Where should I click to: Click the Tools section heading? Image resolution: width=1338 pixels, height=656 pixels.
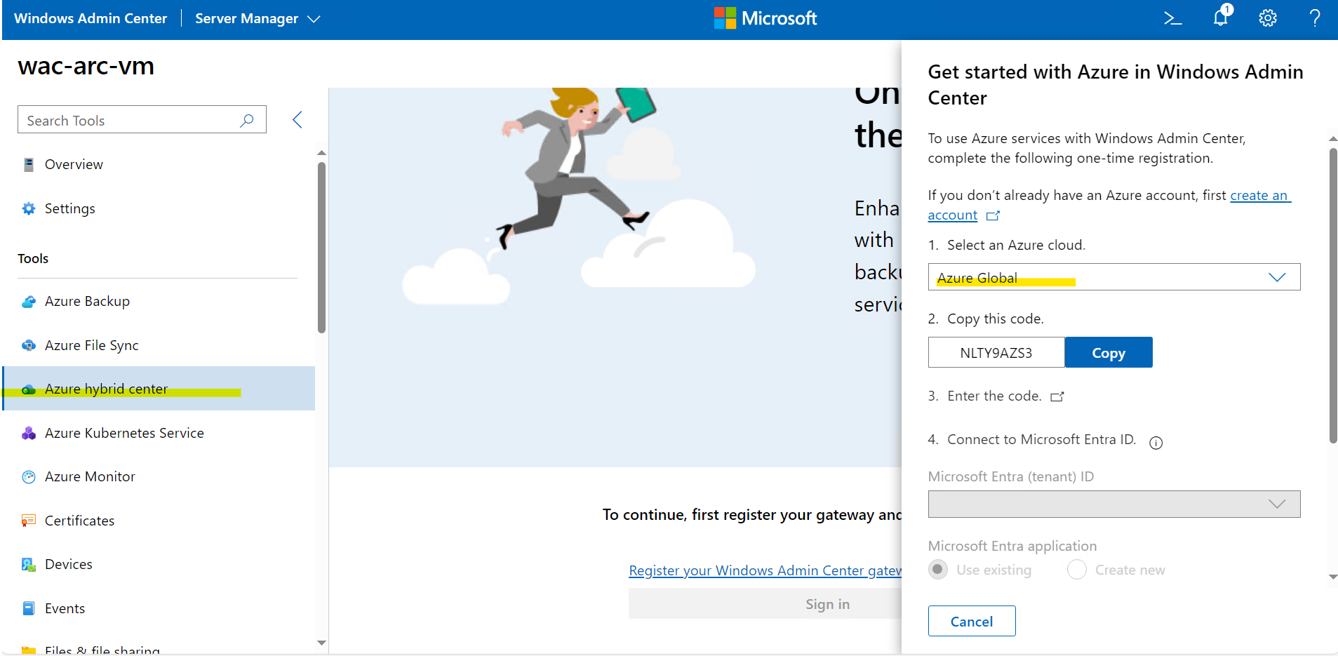point(33,259)
